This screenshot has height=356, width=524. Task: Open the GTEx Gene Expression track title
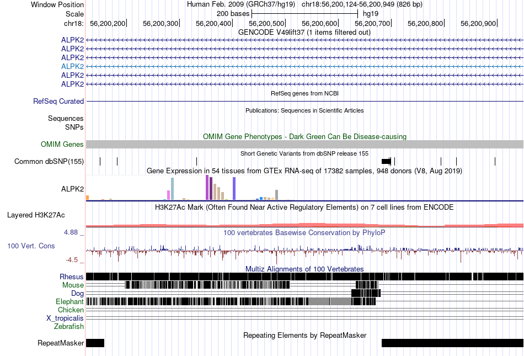coord(304,171)
